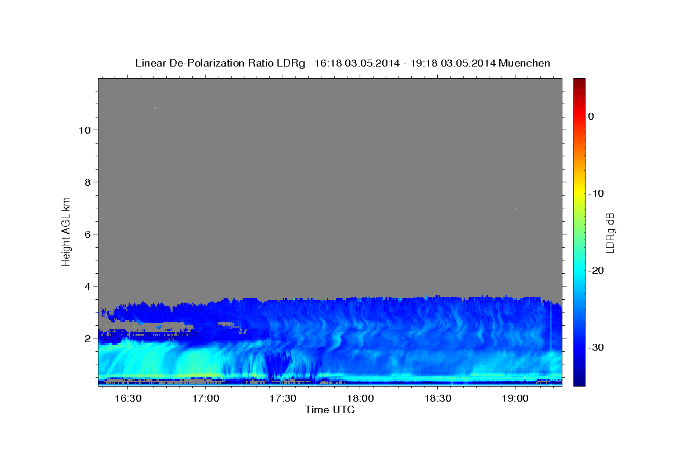Click the 'Muenchen' location in the title
Viewport: 695px width, 463px height.
coord(524,63)
